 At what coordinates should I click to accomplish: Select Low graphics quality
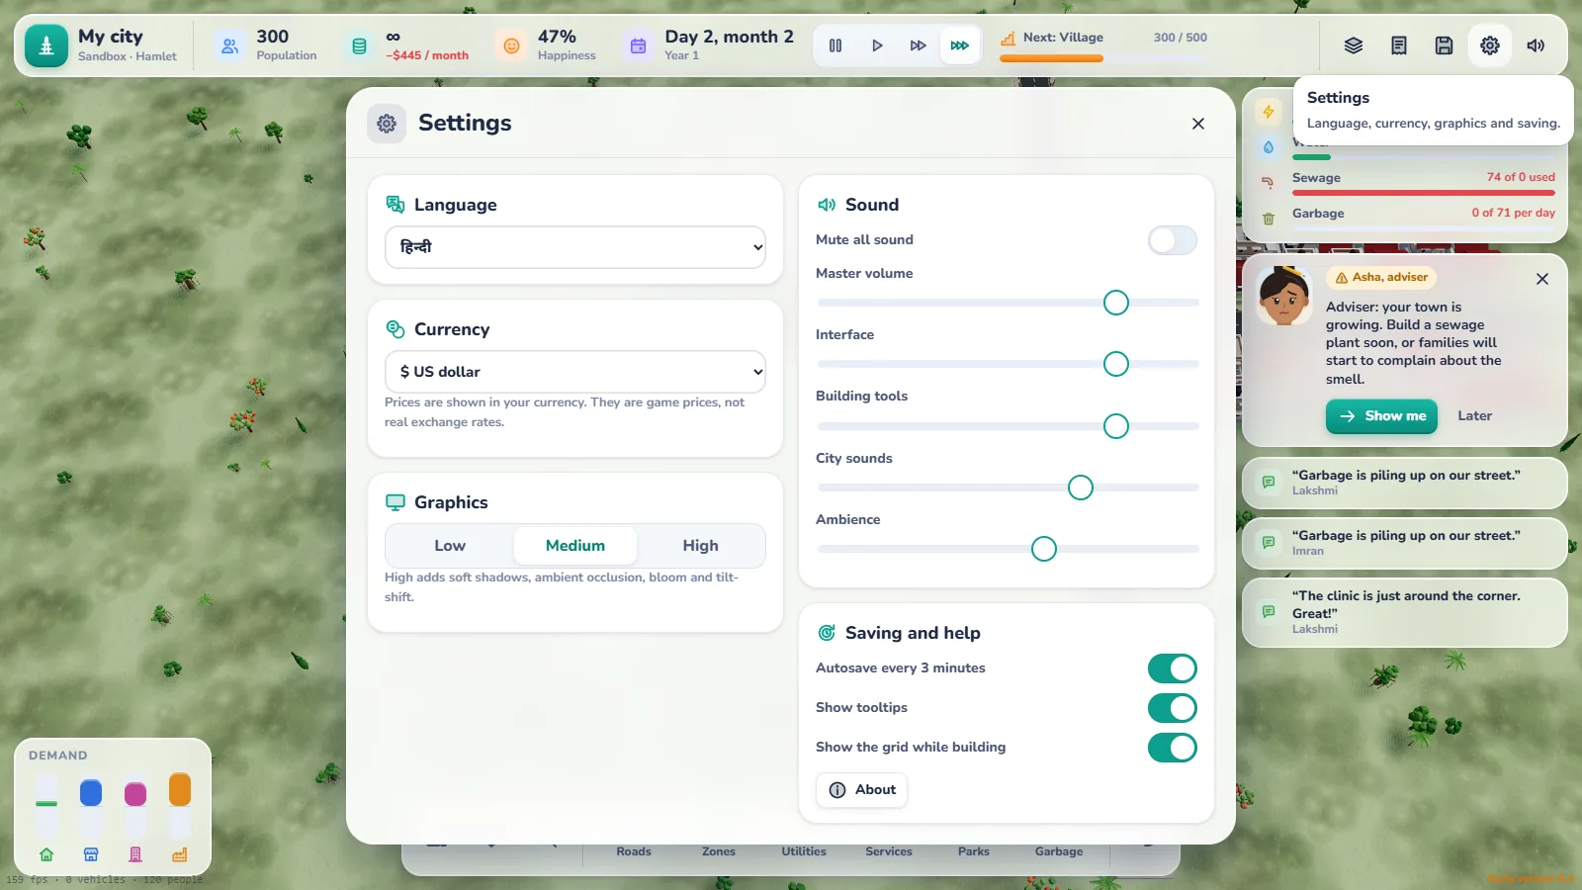point(450,546)
